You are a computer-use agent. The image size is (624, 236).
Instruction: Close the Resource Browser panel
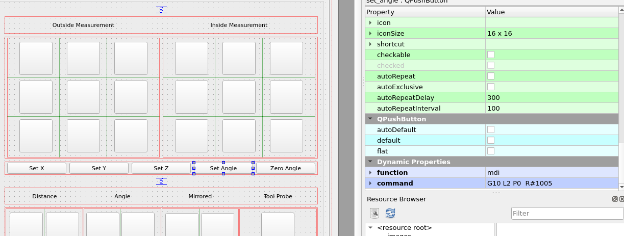coord(621,199)
